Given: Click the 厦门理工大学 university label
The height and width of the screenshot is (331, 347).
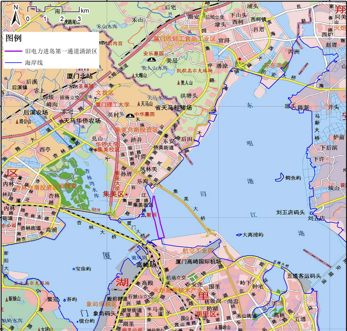Looking at the screenshot, I should point(112,104).
